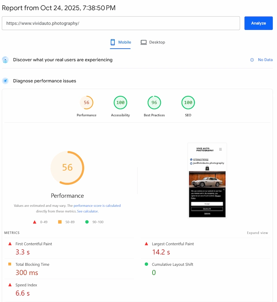
Task: Click the 14.2 s value
Action: coord(161,252)
